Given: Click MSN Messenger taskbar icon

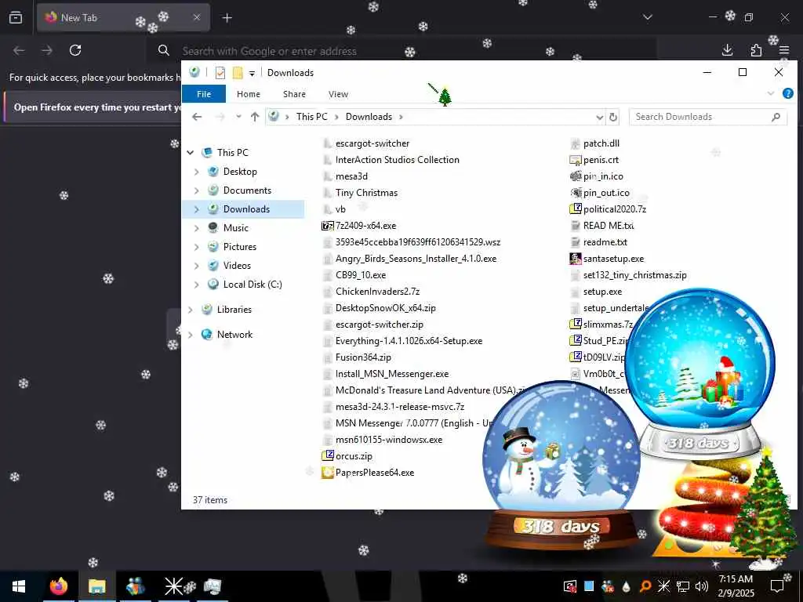Looking at the screenshot, I should [x=135, y=586].
